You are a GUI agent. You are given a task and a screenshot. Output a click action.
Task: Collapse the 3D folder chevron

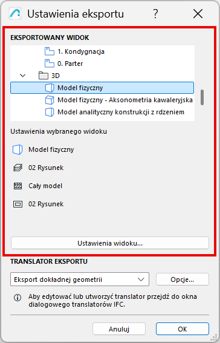point(23,76)
